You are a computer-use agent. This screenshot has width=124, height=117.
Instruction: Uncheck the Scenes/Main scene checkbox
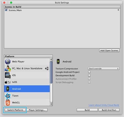6,10
